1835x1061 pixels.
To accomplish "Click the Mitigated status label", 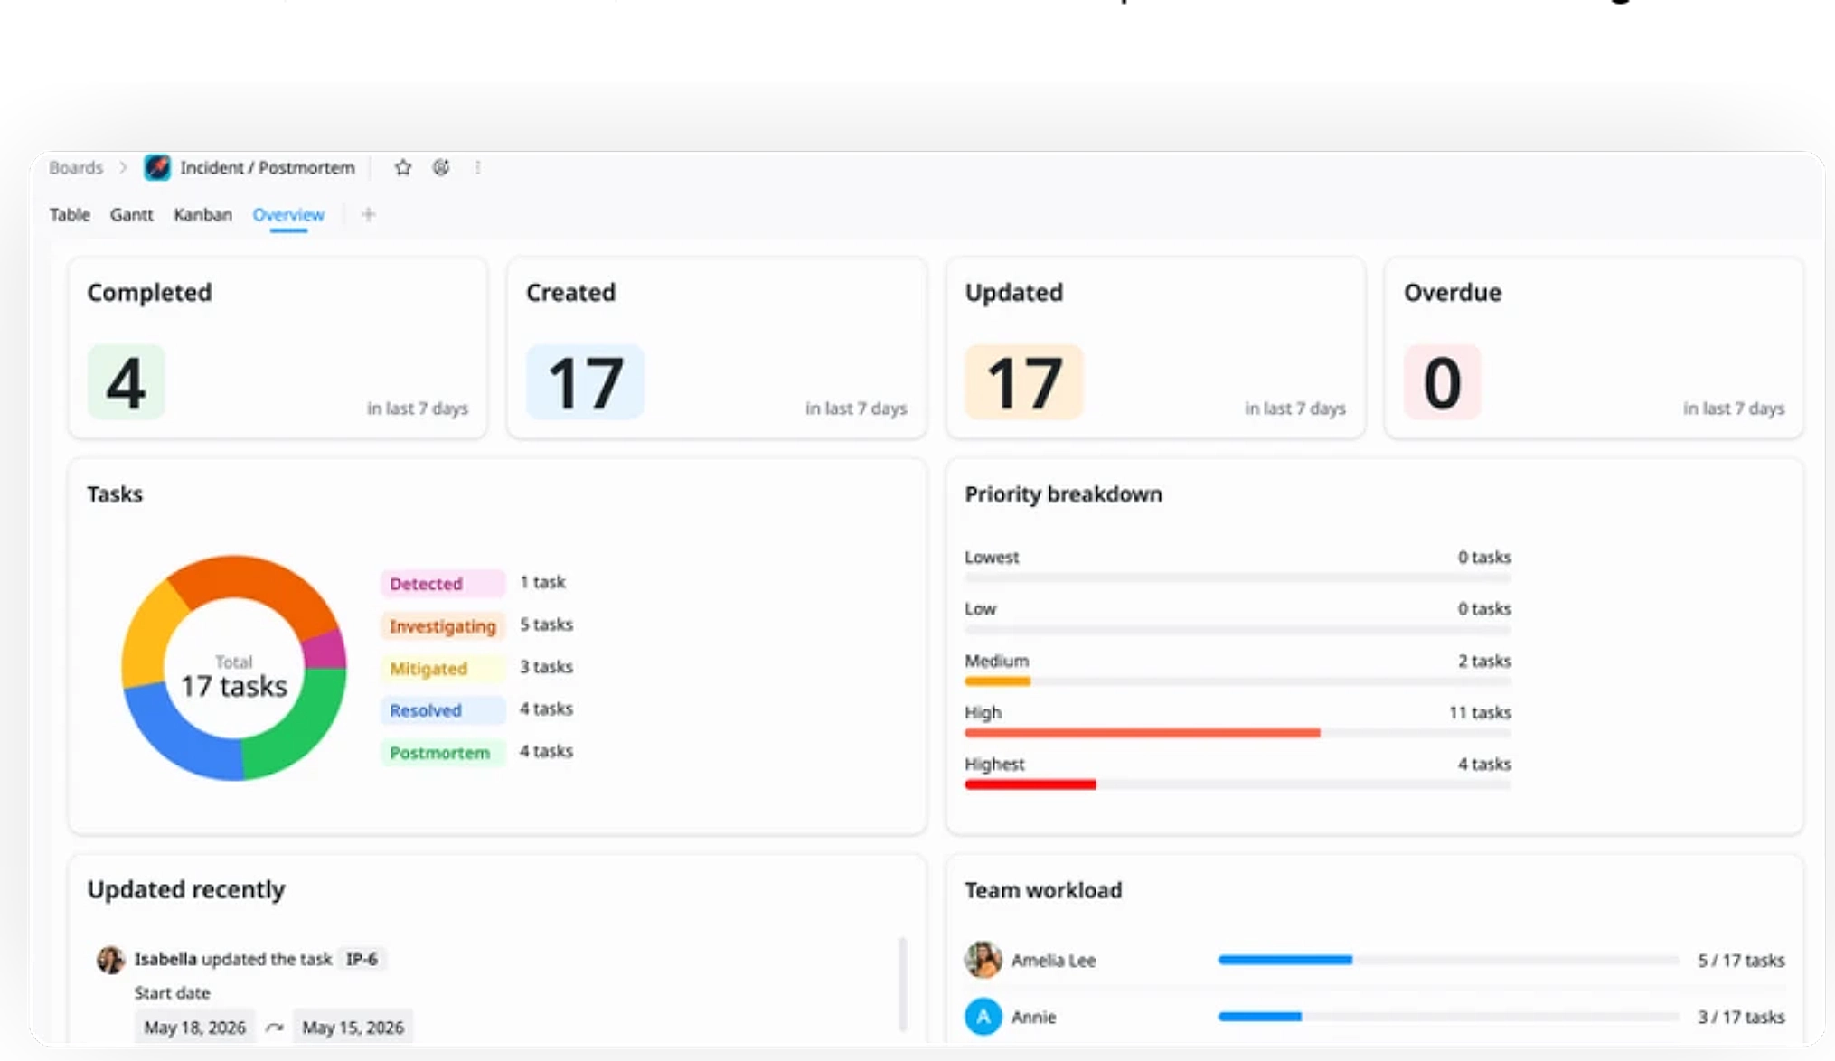I will coord(442,669).
